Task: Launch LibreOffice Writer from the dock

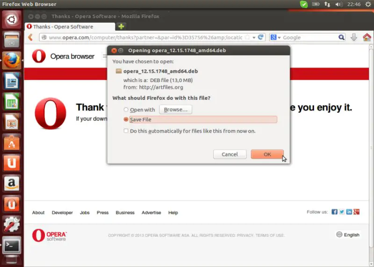Action: [11, 81]
